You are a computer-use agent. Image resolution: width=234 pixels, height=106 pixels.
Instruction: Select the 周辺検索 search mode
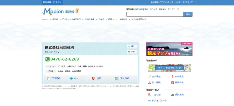tap(139, 9)
